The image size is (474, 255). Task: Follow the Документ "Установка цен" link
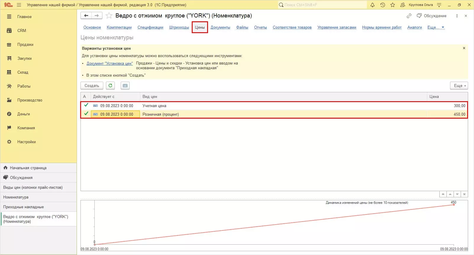click(x=110, y=63)
